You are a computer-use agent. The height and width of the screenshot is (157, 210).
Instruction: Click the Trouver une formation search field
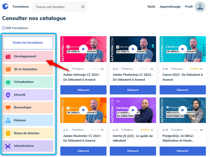coord(60,7)
